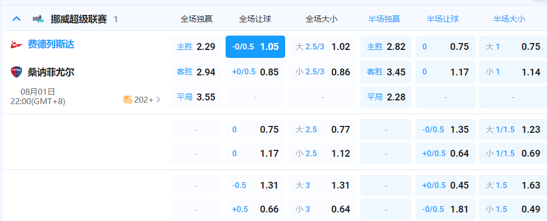The width and height of the screenshot is (547, 221).
Task: Switch to the 半场大小 header
Action: pyautogui.click(x=509, y=19)
